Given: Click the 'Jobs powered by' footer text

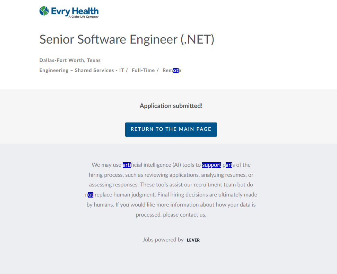Looking at the screenshot, I should coord(163,239).
